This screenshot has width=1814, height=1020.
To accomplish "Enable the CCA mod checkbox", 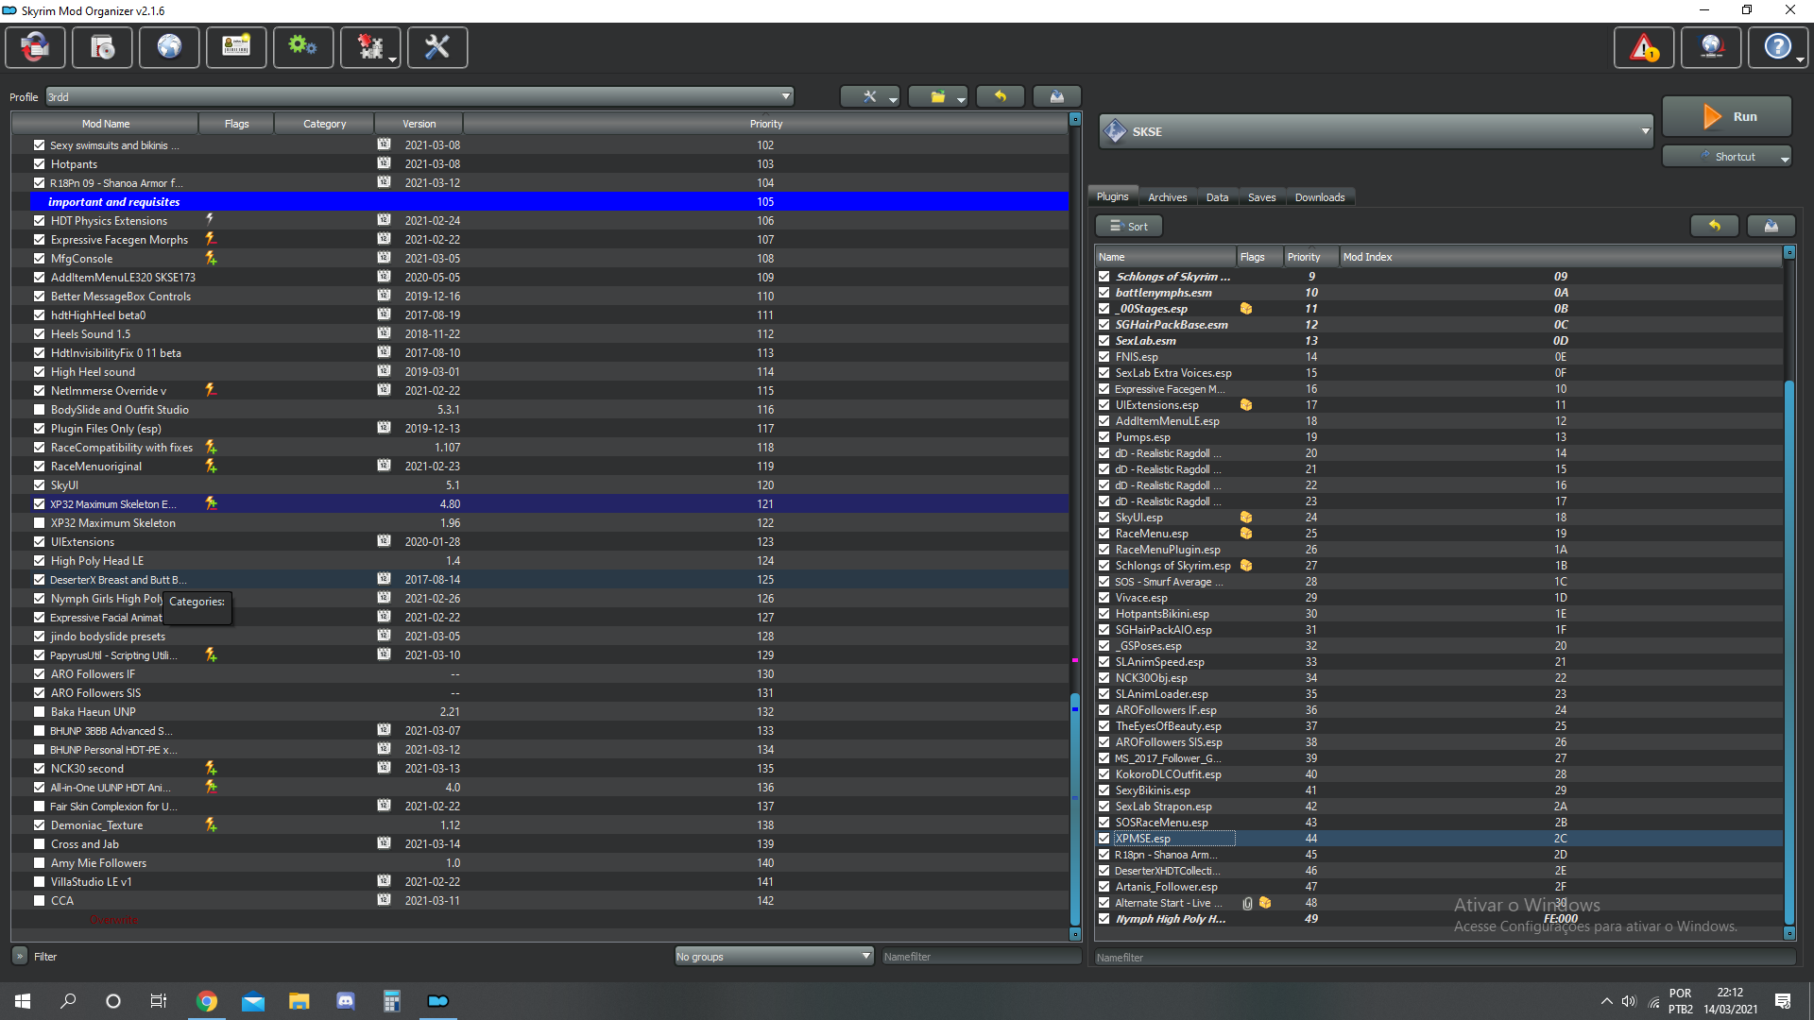I will click(39, 901).
